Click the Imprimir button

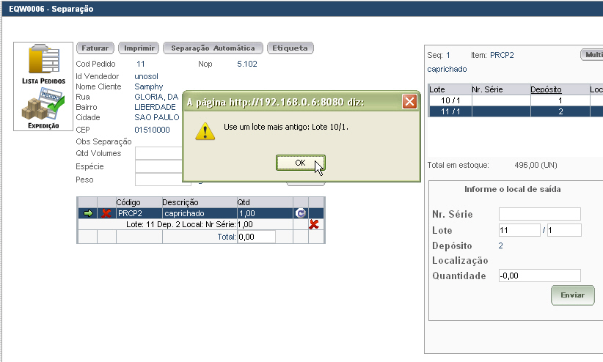(x=139, y=48)
